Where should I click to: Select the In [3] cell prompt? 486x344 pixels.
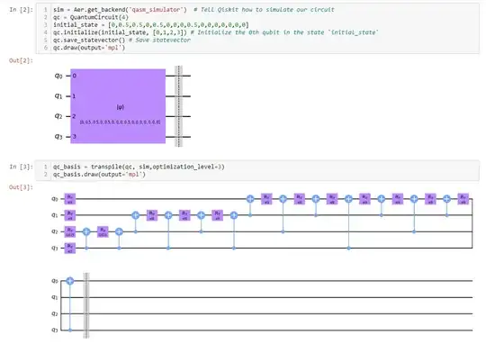(x=21, y=167)
